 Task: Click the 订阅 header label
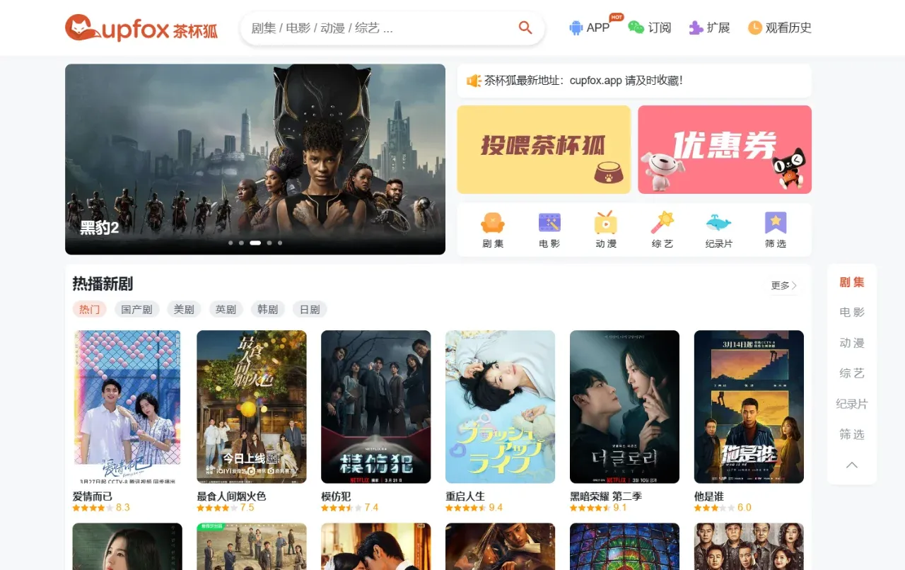pyautogui.click(x=660, y=28)
